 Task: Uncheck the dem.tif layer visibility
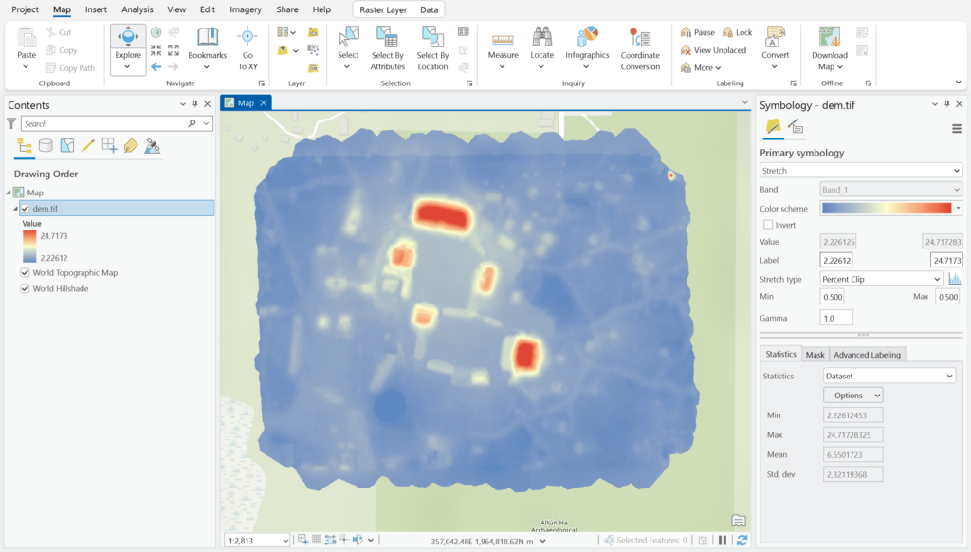(x=26, y=208)
